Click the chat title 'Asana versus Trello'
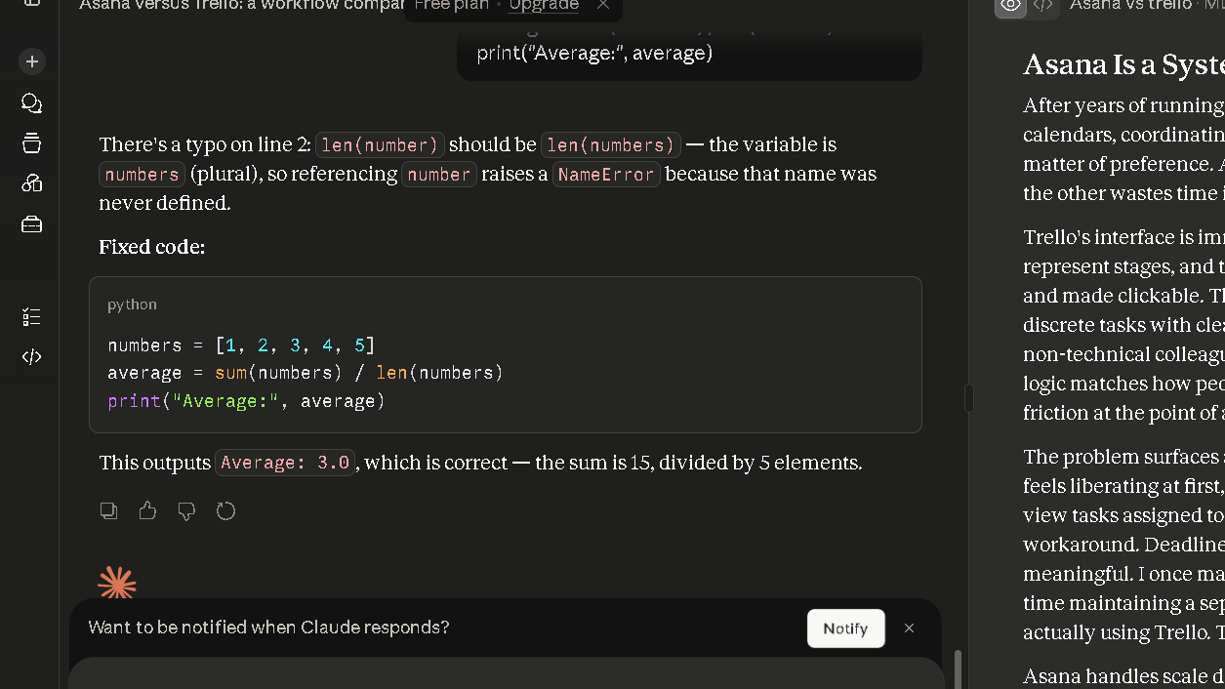 pyautogui.click(x=242, y=6)
